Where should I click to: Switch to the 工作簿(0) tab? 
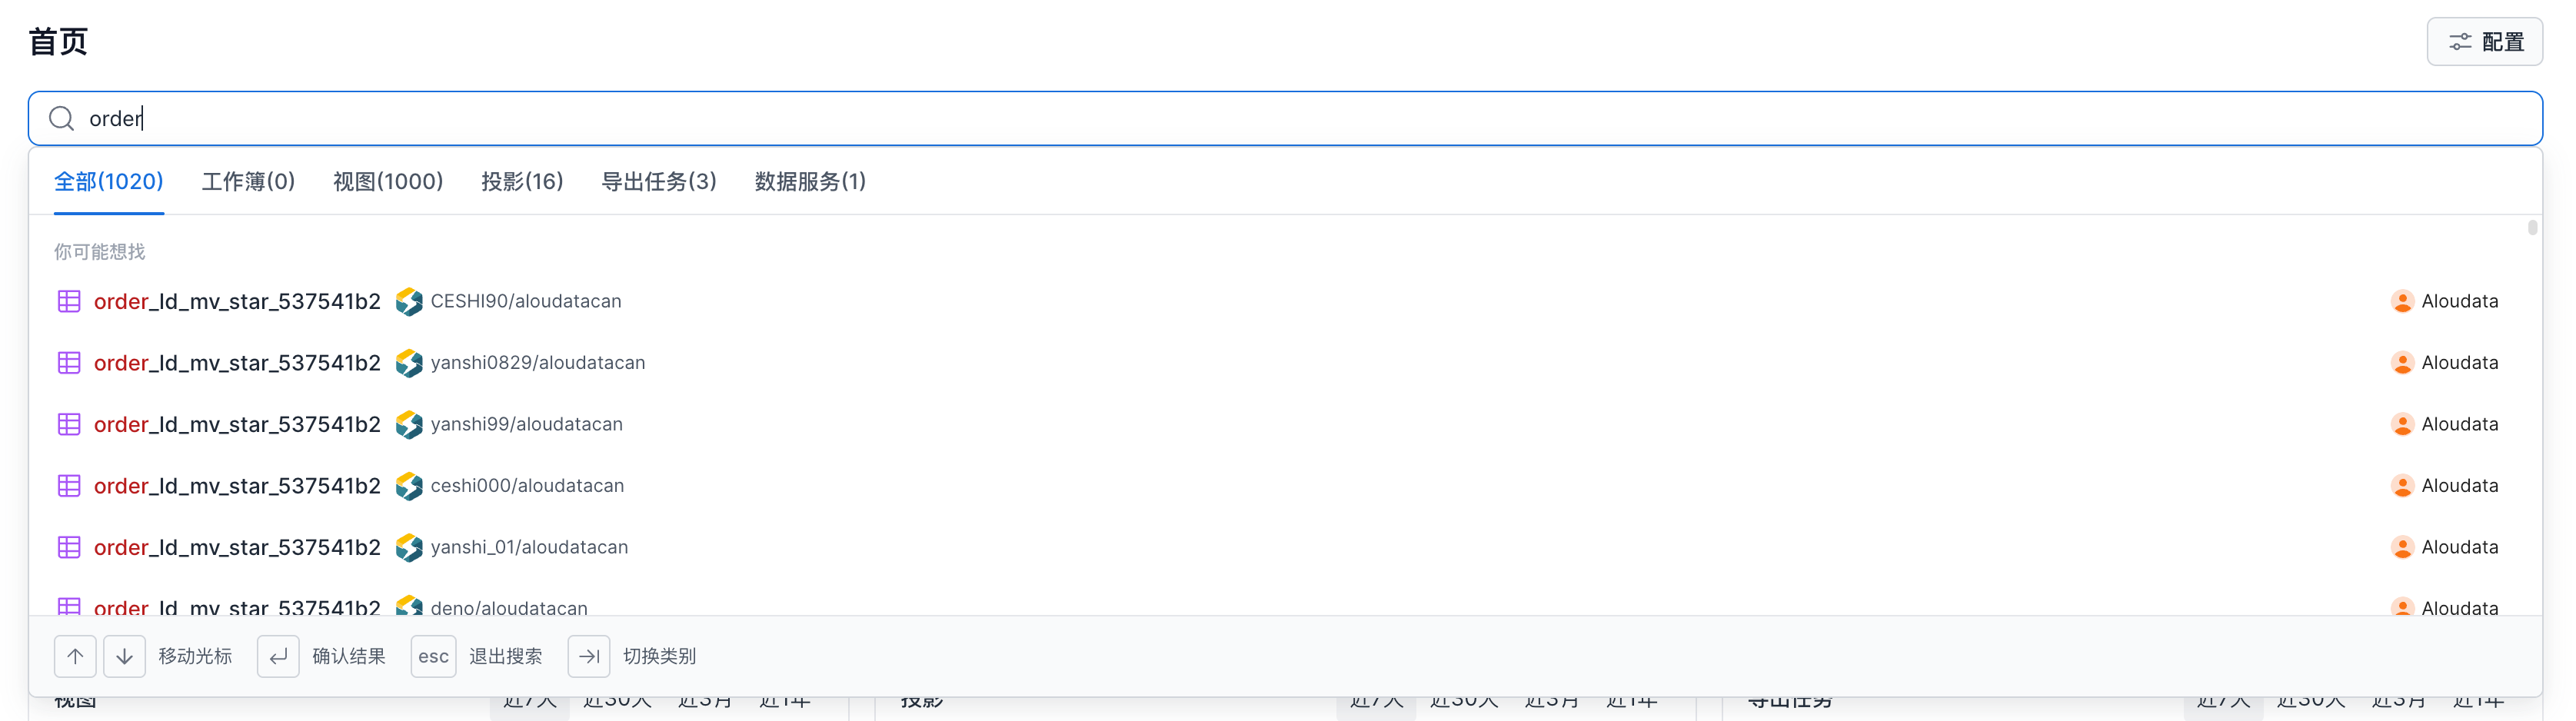pos(248,182)
